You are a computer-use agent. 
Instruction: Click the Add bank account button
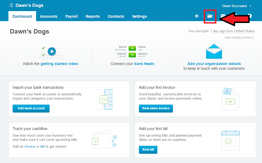click(x=31, y=108)
